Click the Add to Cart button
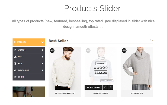The height and width of the screenshot is (105, 167). tap(94, 88)
